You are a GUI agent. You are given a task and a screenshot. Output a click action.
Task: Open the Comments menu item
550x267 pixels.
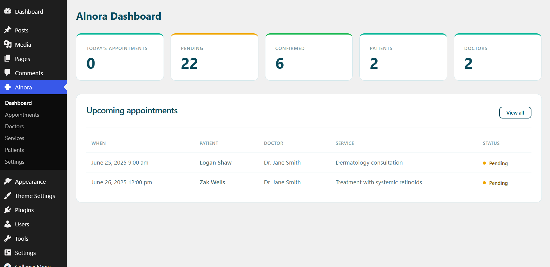(33, 73)
